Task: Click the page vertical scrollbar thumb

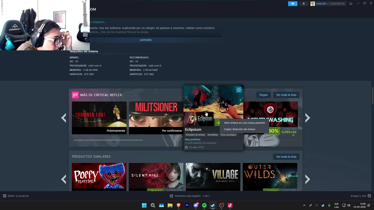Action: coord(373,96)
